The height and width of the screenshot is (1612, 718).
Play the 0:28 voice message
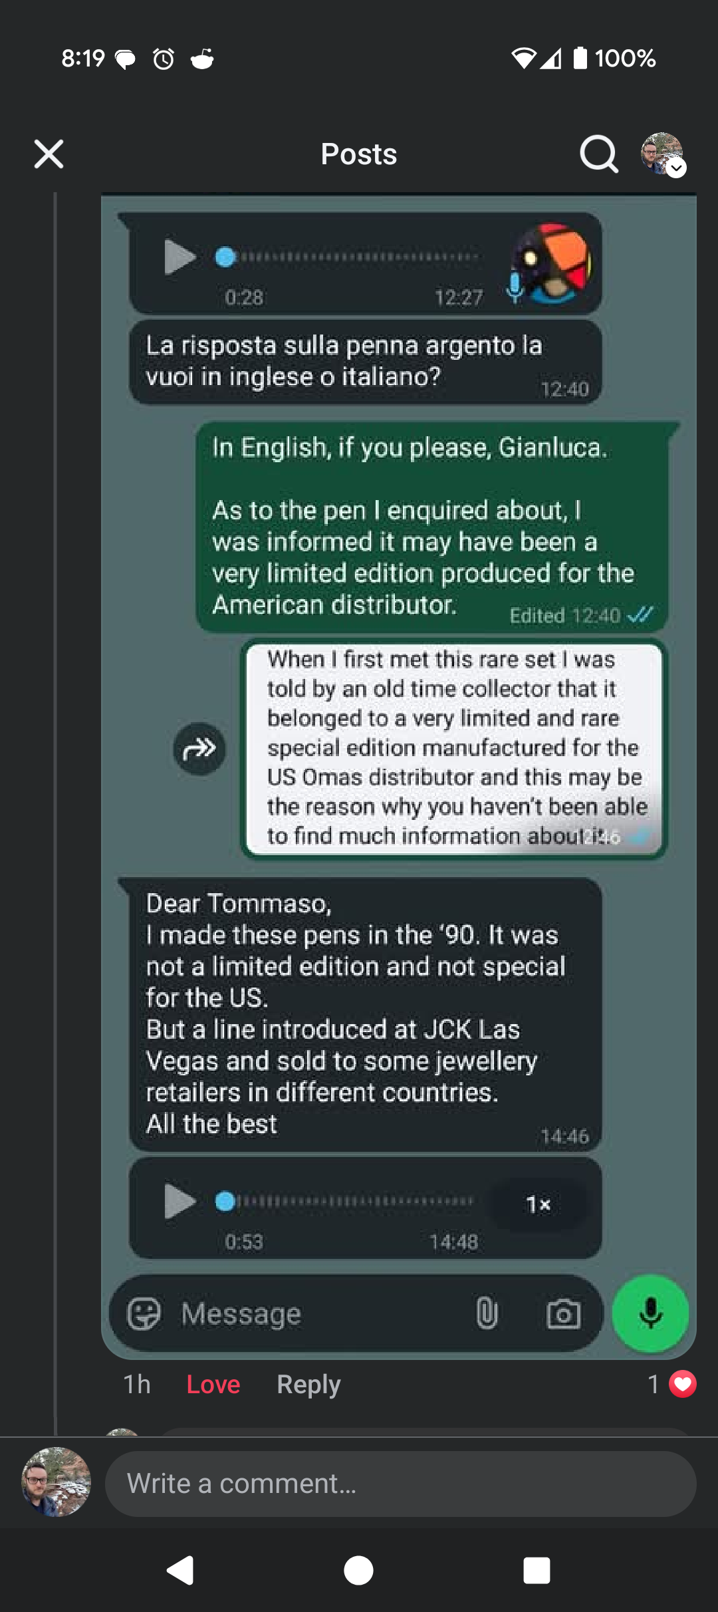click(179, 257)
